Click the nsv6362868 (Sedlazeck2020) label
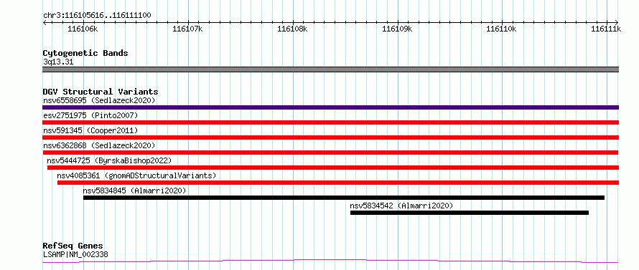 point(99,145)
